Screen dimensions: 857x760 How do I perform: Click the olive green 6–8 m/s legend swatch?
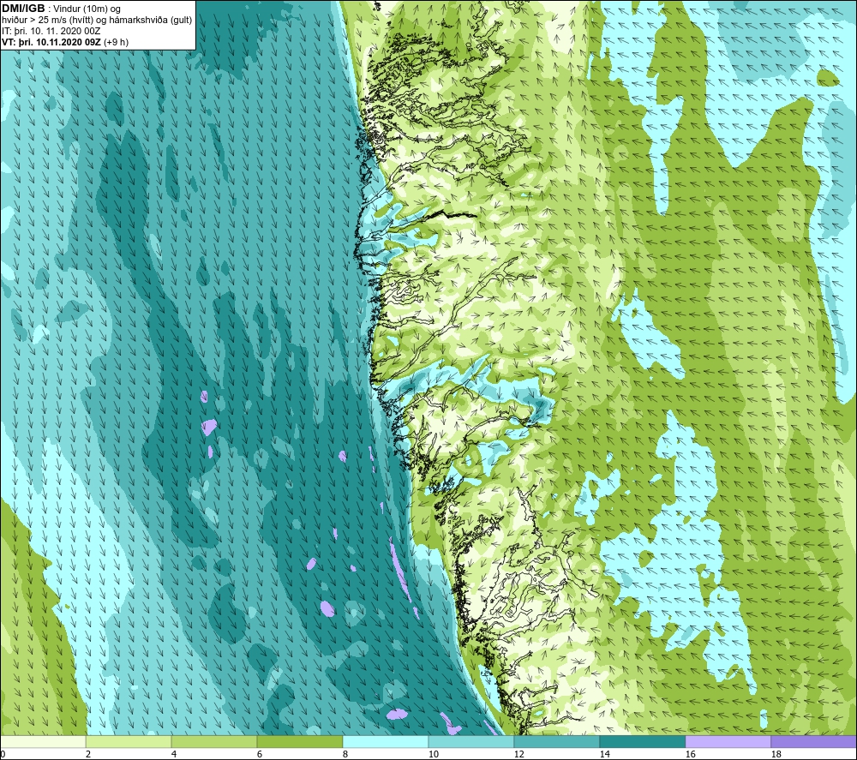tap(300, 741)
